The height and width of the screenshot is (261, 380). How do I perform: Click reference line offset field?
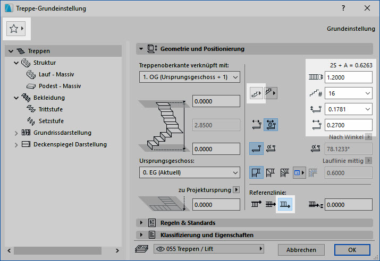tap(349, 205)
